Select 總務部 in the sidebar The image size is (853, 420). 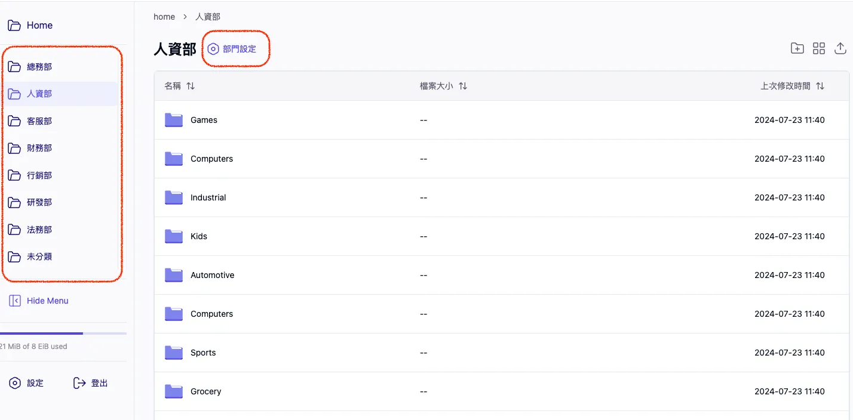coord(39,67)
